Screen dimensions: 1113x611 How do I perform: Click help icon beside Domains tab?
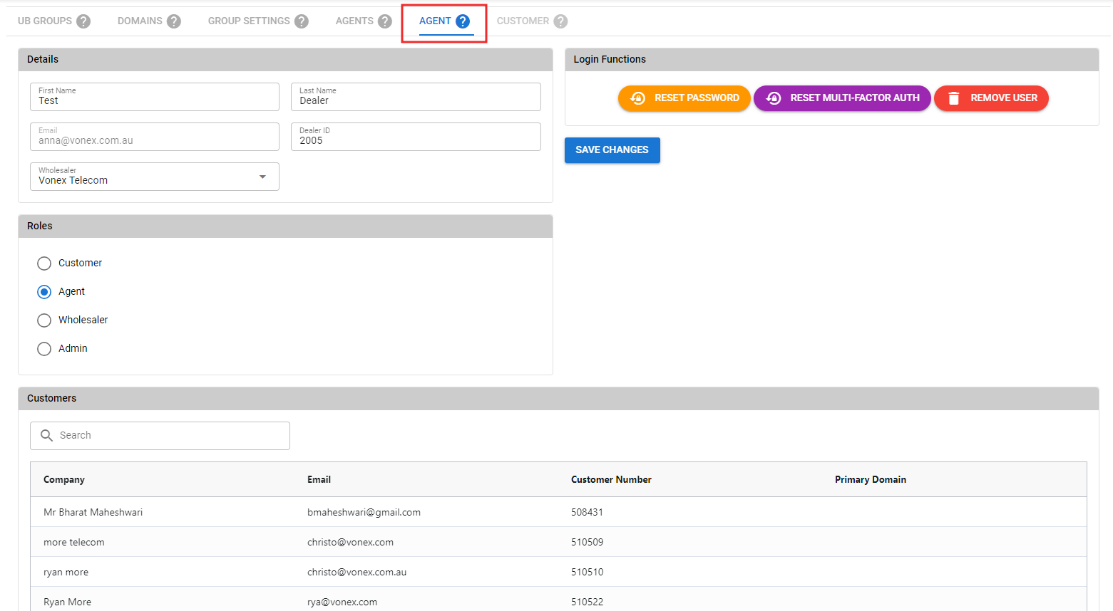[174, 21]
